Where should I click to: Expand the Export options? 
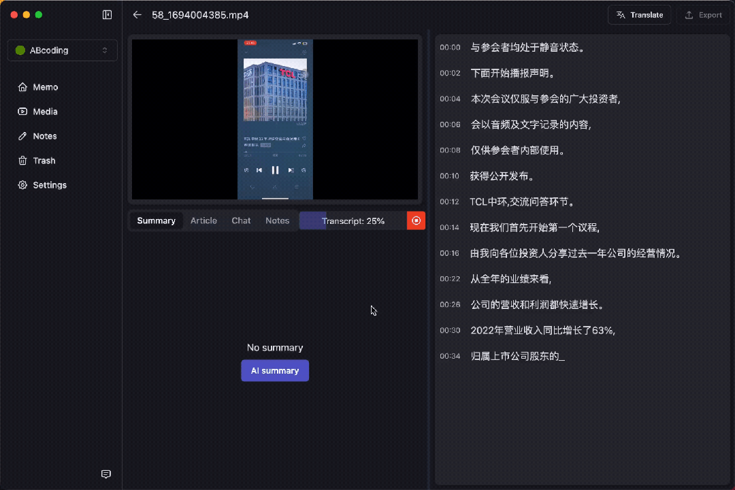pos(704,14)
